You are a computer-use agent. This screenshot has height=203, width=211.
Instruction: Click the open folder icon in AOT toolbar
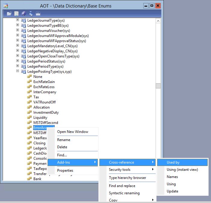9,13
